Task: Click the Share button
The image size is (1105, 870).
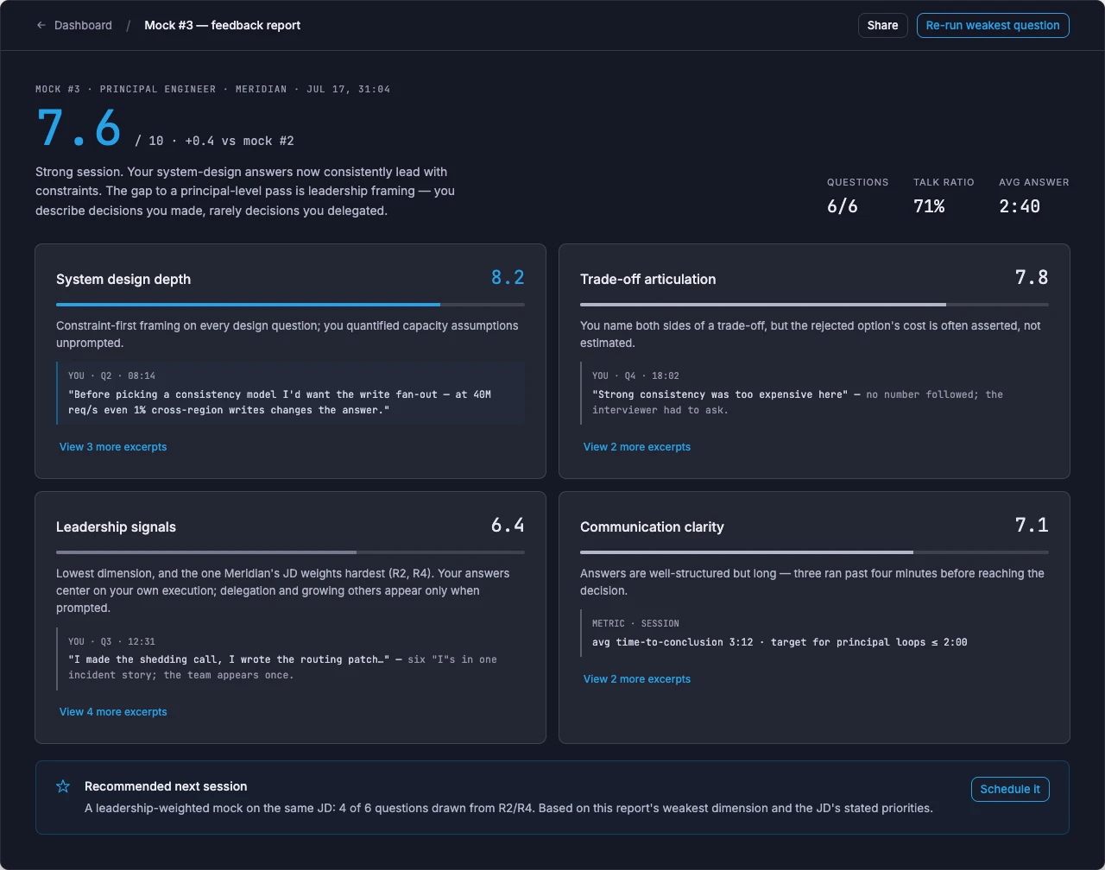Action: tap(882, 25)
